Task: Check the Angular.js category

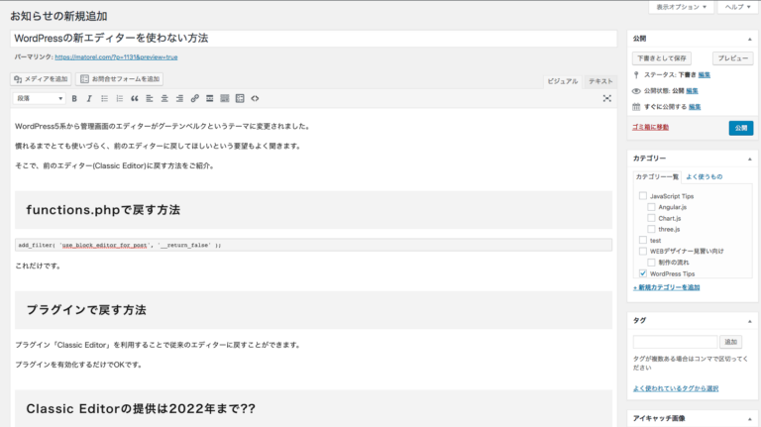Action: (651, 207)
